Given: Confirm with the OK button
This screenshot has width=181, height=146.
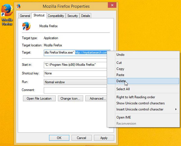Looking at the screenshot, I should pyautogui.click(x=59, y=138).
